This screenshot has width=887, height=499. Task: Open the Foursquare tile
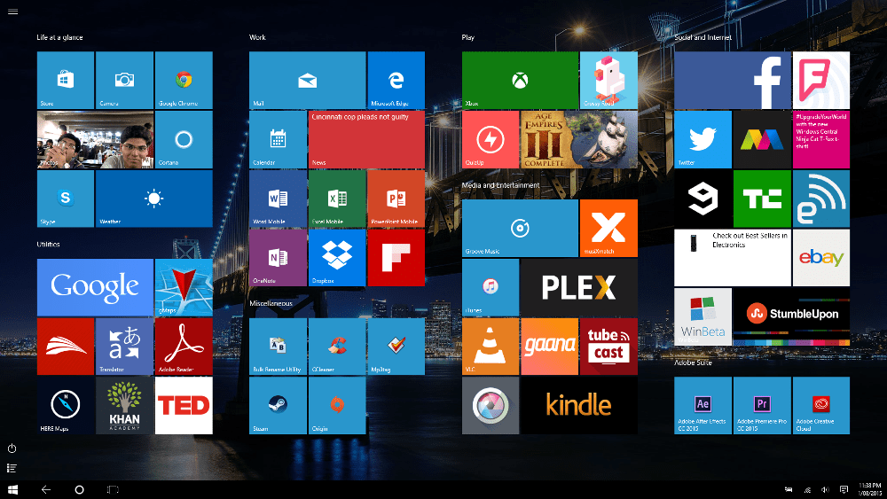coord(821,81)
